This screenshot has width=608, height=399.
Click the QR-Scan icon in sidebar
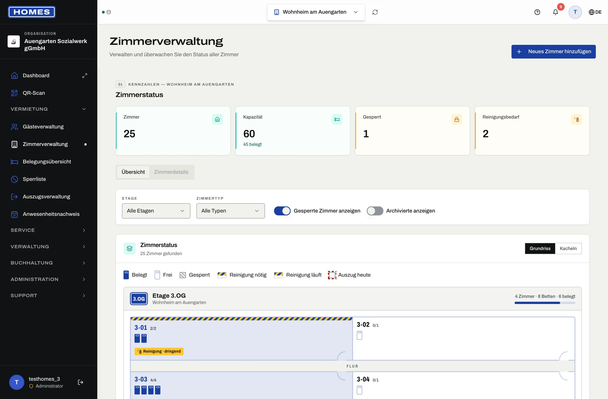[14, 93]
